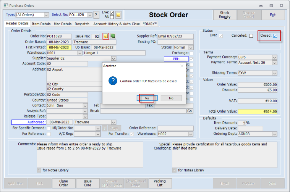Decline closing order with No

171,98
